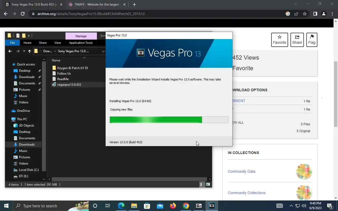This screenshot has height=211, width=338.
Task: Click the taskbar search box
Action: (x=51, y=206)
